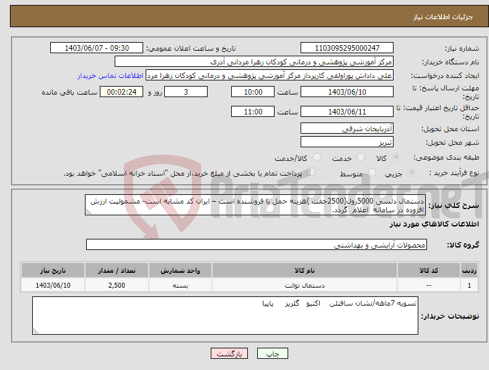Click the price validity time 11:00 field

(253, 111)
